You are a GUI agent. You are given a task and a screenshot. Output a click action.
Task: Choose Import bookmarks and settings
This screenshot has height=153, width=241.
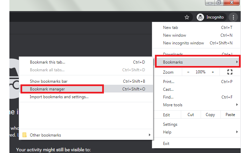pos(59,97)
